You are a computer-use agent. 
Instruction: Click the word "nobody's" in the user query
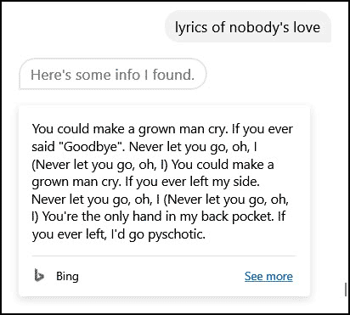259,27
